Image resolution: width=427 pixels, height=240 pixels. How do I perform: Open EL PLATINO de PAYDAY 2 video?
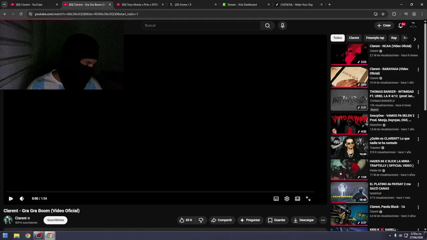(x=390, y=186)
